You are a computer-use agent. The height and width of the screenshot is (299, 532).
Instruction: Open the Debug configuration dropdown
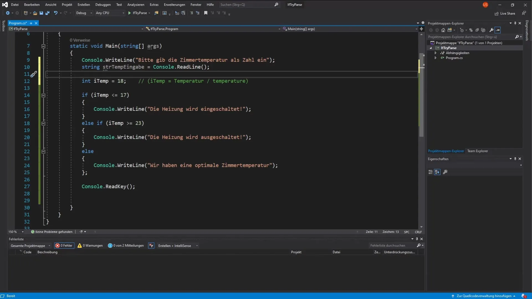(84, 13)
